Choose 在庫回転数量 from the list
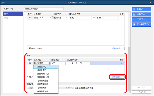154x96 pixels. [46, 81]
